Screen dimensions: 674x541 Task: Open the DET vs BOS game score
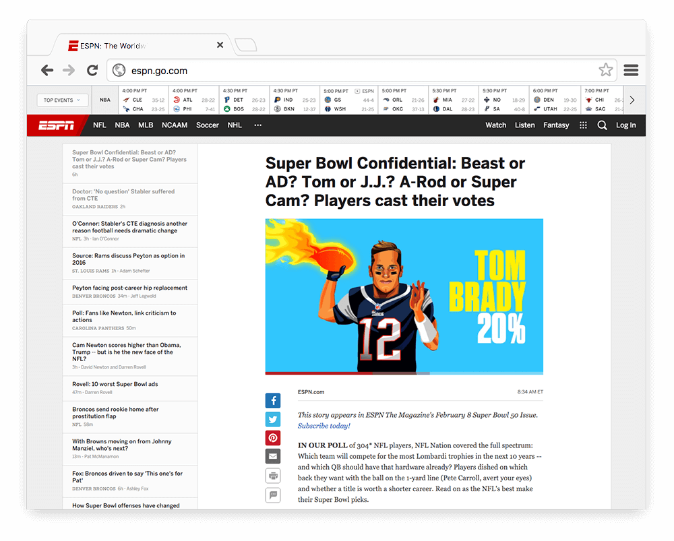tap(244, 100)
